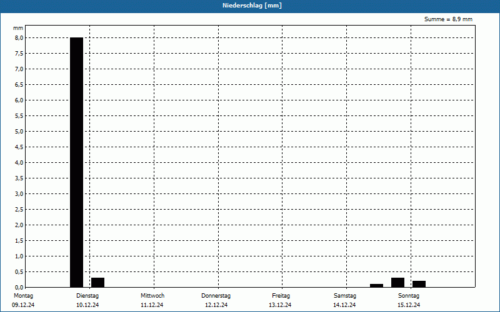Click the 'mm' unit label on y-axis
Image resolution: width=500 pixels, height=312 pixels.
pos(18,28)
